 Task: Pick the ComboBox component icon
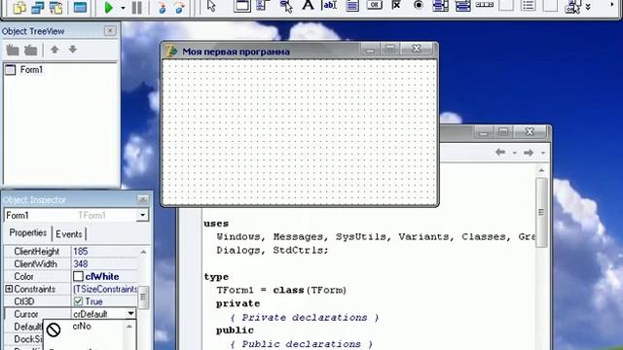click(463, 6)
